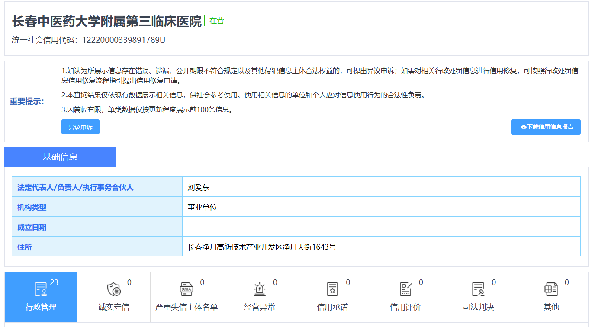Click the 事业单位 institution type value
The height and width of the screenshot is (327, 592).
pos(202,207)
